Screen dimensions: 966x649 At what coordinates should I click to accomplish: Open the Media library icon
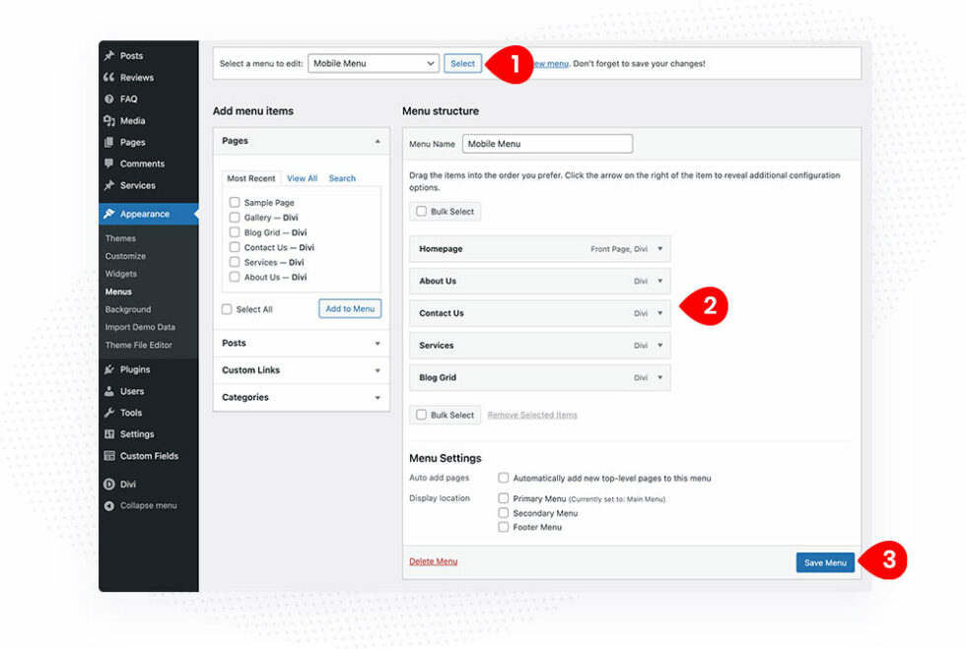[x=110, y=120]
